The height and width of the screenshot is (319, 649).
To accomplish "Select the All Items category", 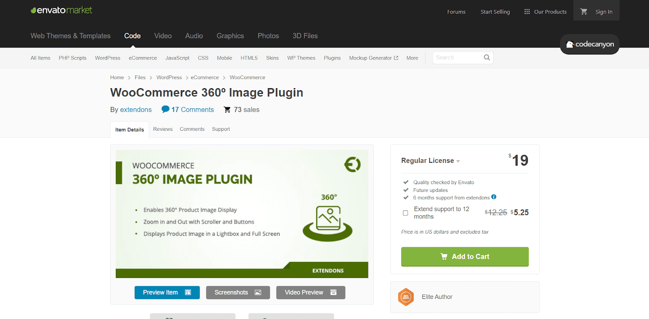I will pos(40,58).
